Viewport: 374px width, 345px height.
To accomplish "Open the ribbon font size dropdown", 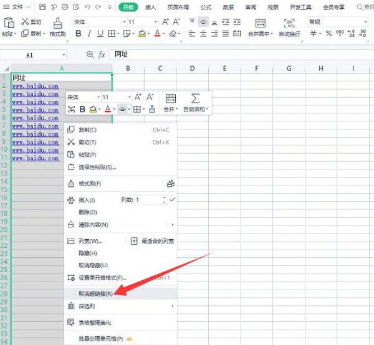I will [x=155, y=22].
